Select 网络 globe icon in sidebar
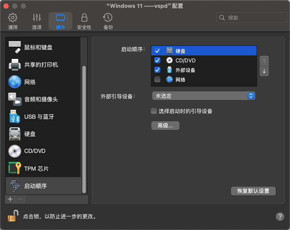 pyautogui.click(x=15, y=82)
